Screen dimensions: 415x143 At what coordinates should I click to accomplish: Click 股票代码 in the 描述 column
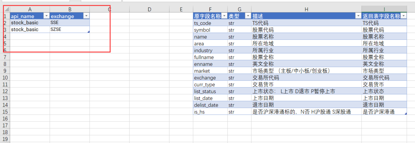coord(306,30)
